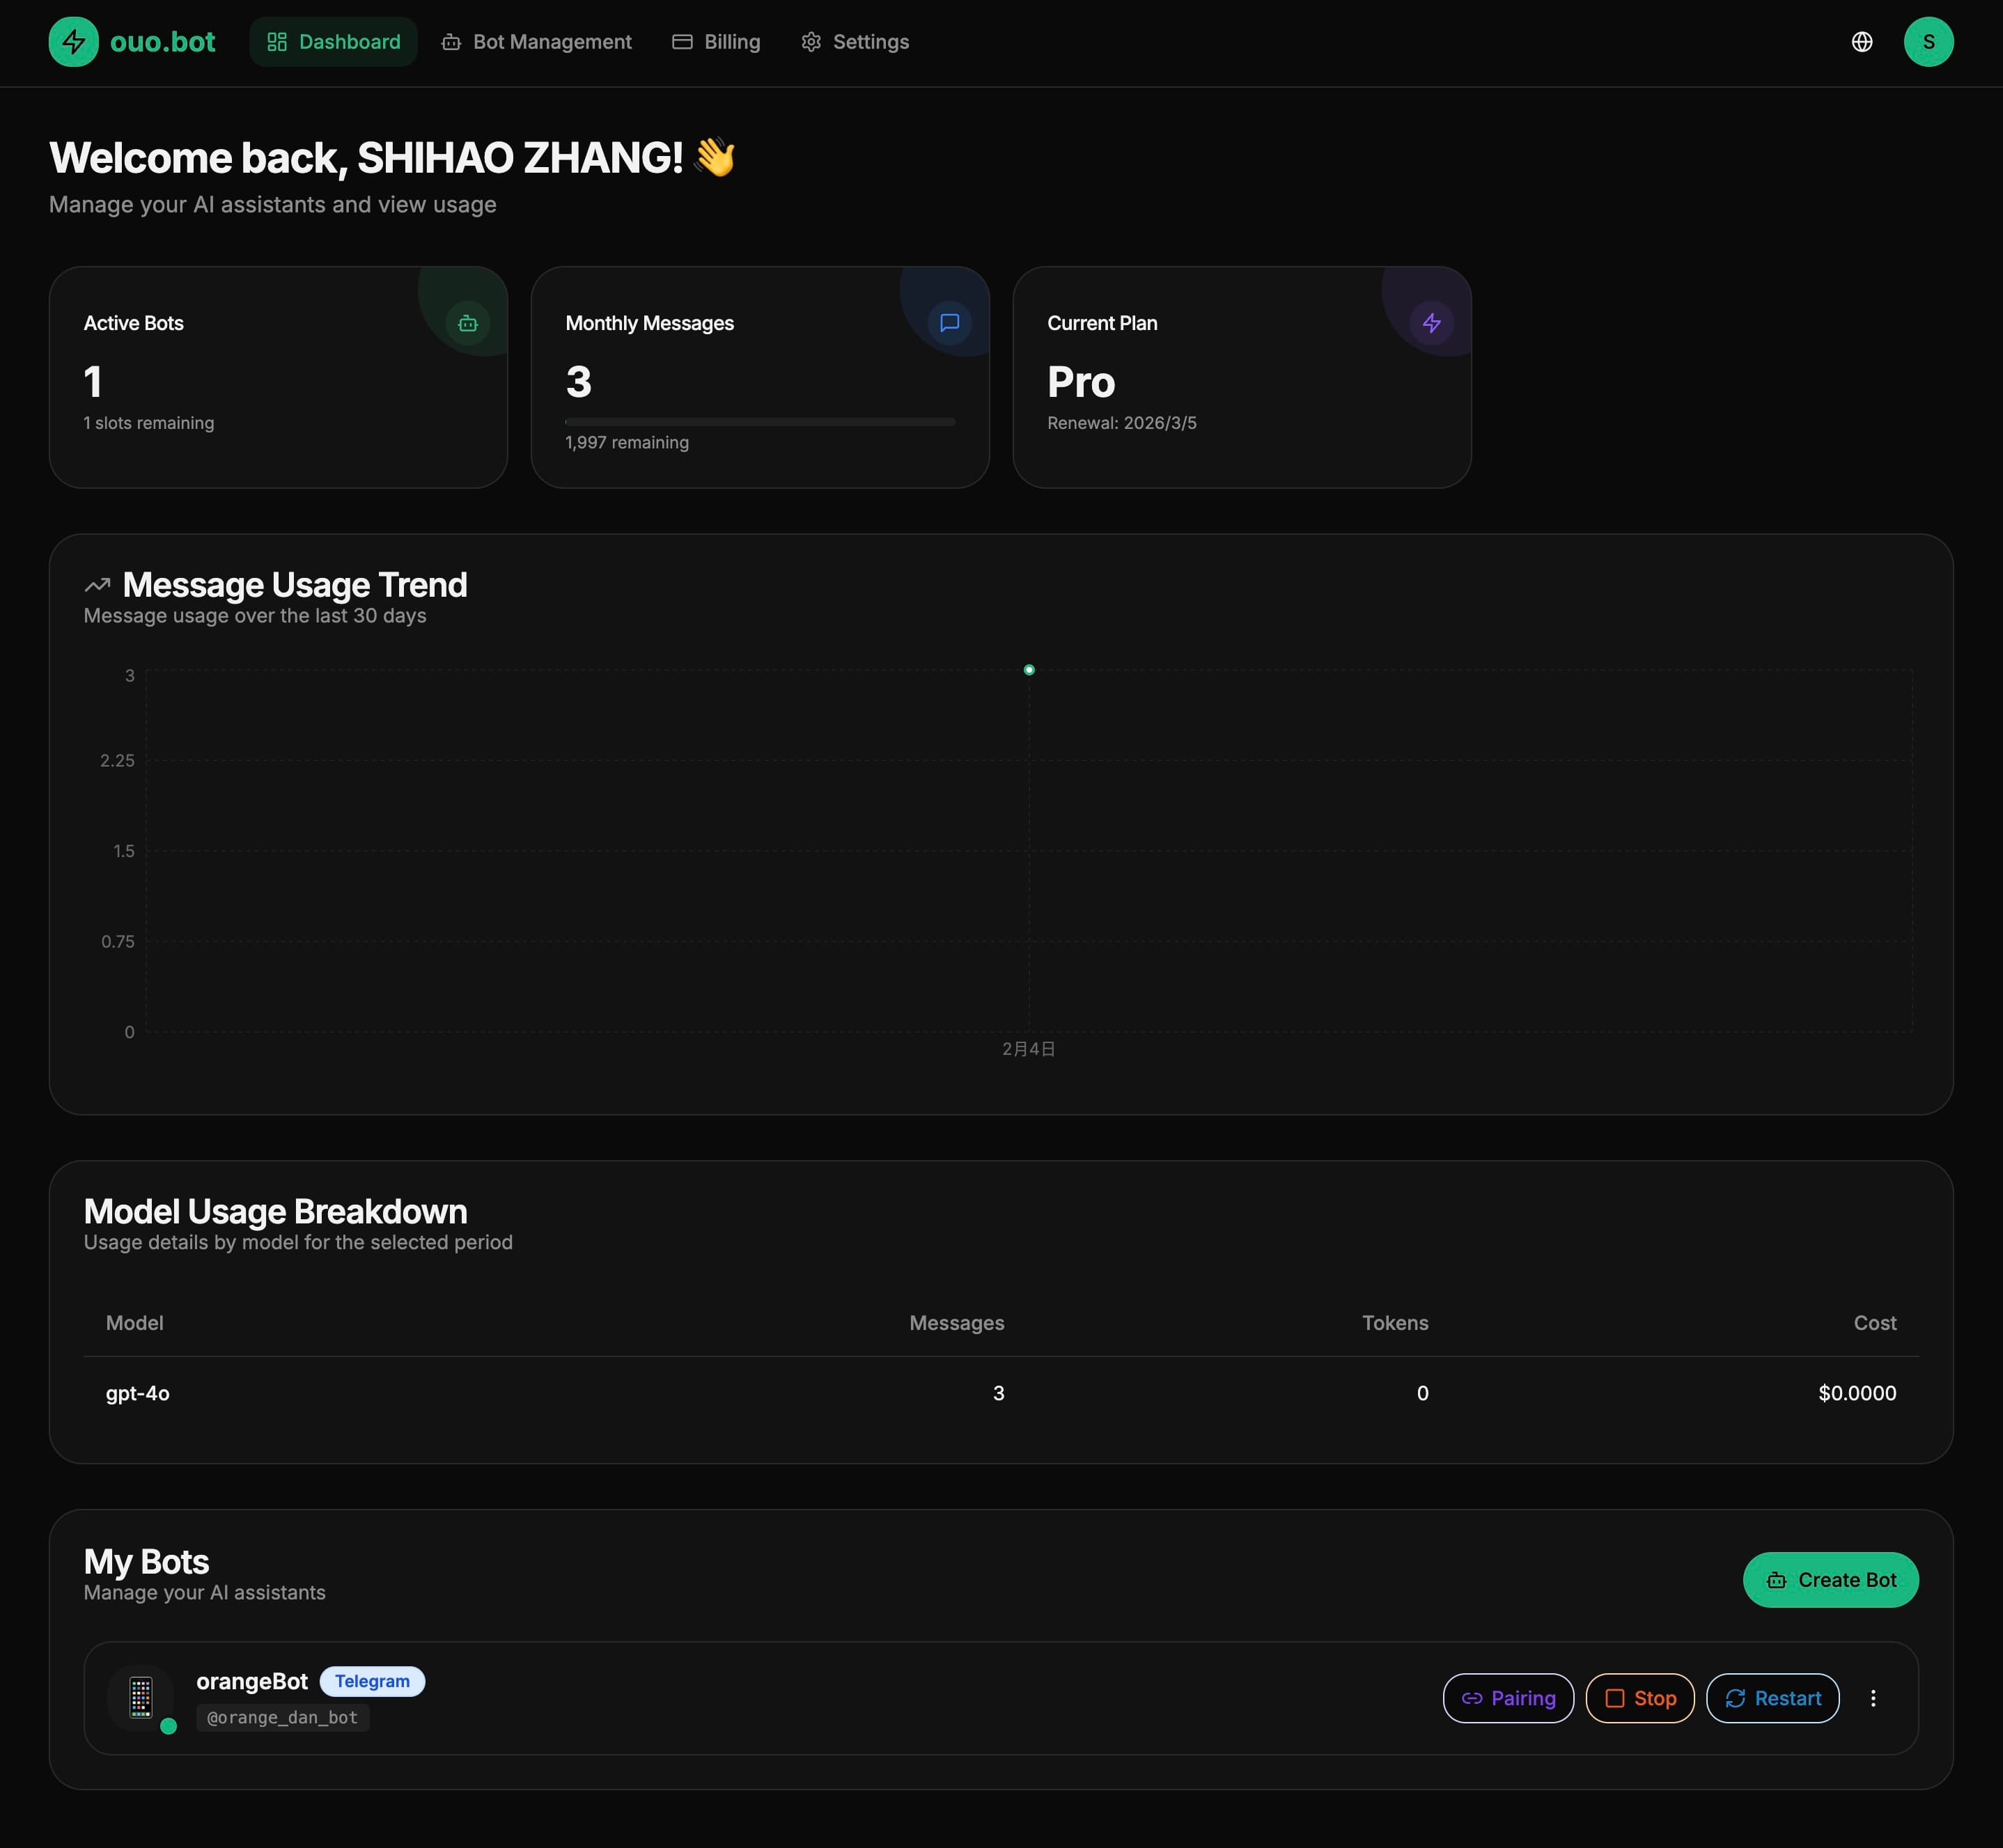
Task: Click the Telegram badge next to orangeBot
Action: [x=372, y=1681]
